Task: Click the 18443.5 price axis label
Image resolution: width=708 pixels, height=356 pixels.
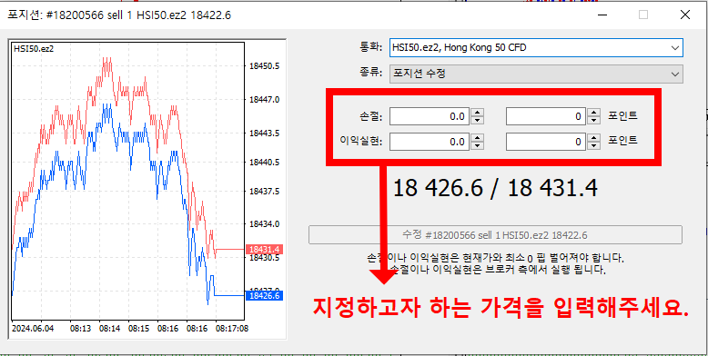Action: coord(264,133)
